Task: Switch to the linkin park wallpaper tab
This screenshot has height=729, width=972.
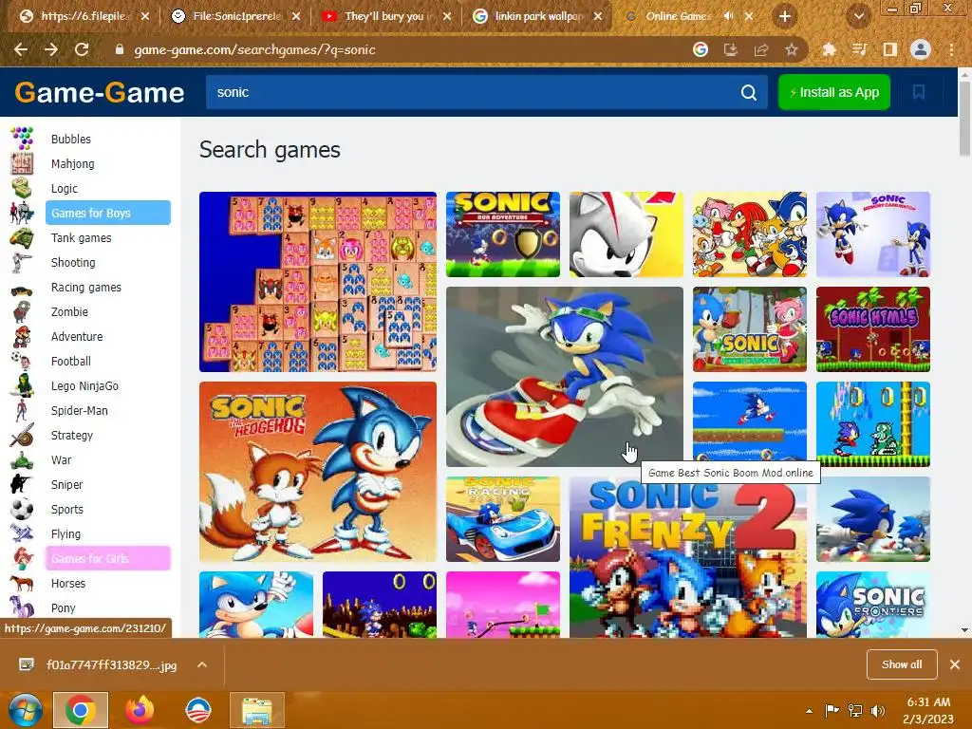Action: coord(537,16)
